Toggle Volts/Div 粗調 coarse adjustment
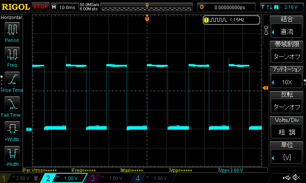 pyautogui.click(x=286, y=132)
